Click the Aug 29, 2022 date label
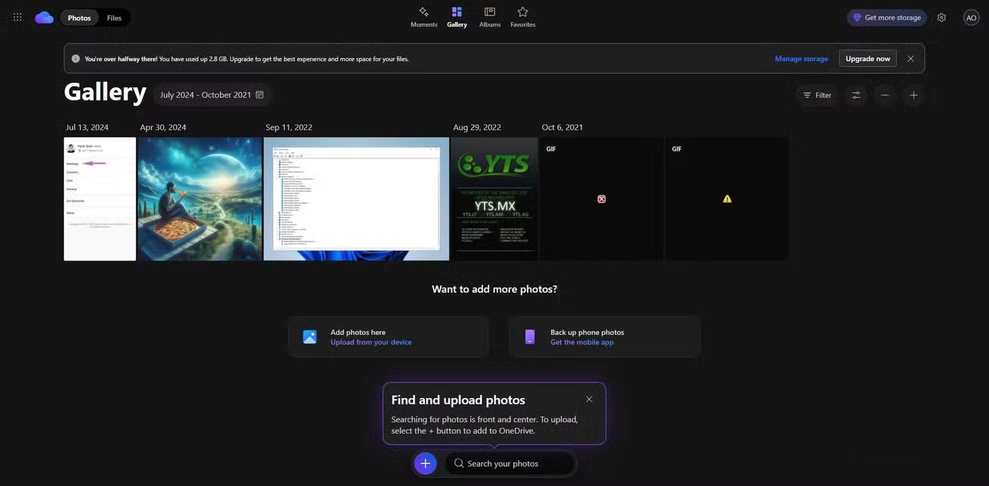Viewport: 989px width, 486px height. coord(477,127)
